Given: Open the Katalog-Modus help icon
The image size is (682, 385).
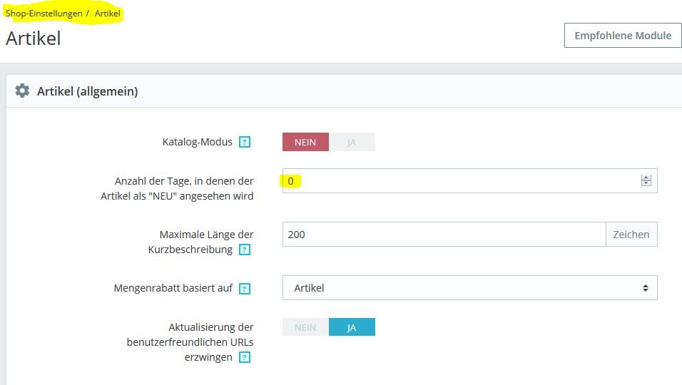Looking at the screenshot, I should point(245,142).
